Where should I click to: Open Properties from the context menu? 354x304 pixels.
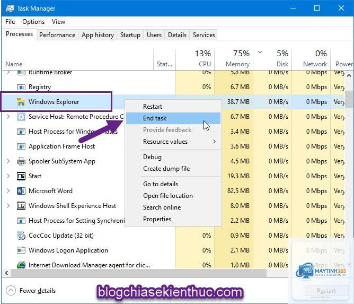173,219
